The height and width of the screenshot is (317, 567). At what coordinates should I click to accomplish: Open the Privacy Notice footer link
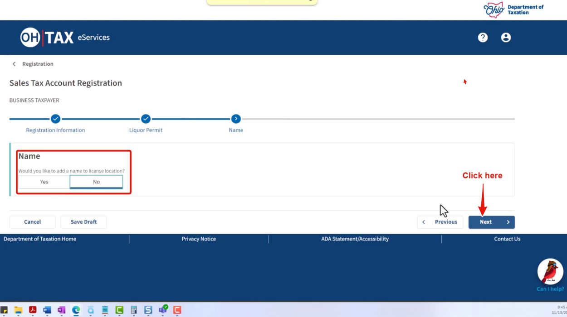(x=199, y=239)
